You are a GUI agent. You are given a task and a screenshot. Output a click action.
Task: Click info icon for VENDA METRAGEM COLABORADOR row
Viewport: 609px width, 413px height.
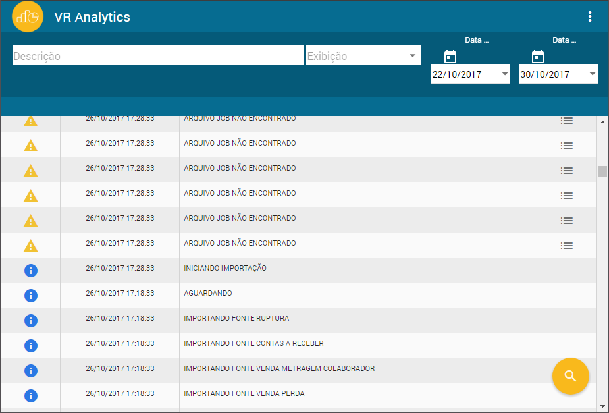click(31, 371)
